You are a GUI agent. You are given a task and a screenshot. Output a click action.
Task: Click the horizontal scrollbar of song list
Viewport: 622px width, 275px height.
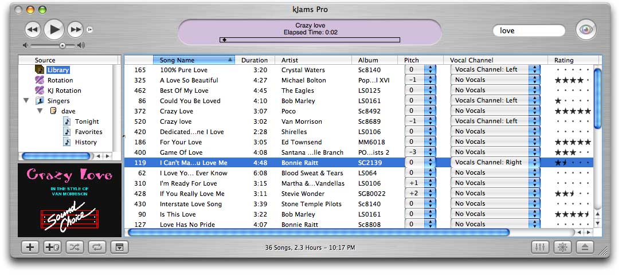(319, 232)
